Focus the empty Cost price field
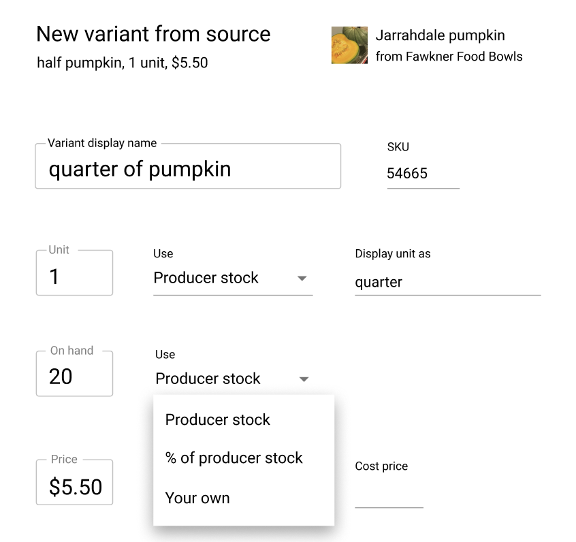Viewport: 576px width, 542px height. coord(389,496)
